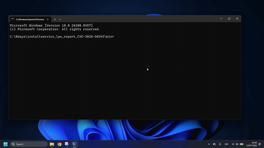Open the OneDrive cloud tray icon

pyautogui.click(x=214, y=144)
